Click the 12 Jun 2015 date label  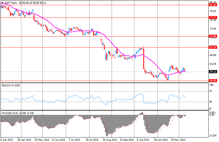pos(58,140)
